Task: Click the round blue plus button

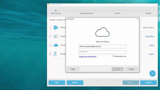Action: point(152,73)
